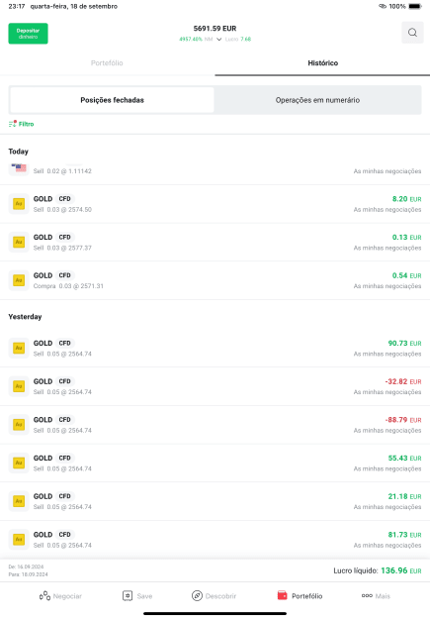
Task: Open the GOLD trade with -88.79 EUR
Action: (x=215, y=425)
